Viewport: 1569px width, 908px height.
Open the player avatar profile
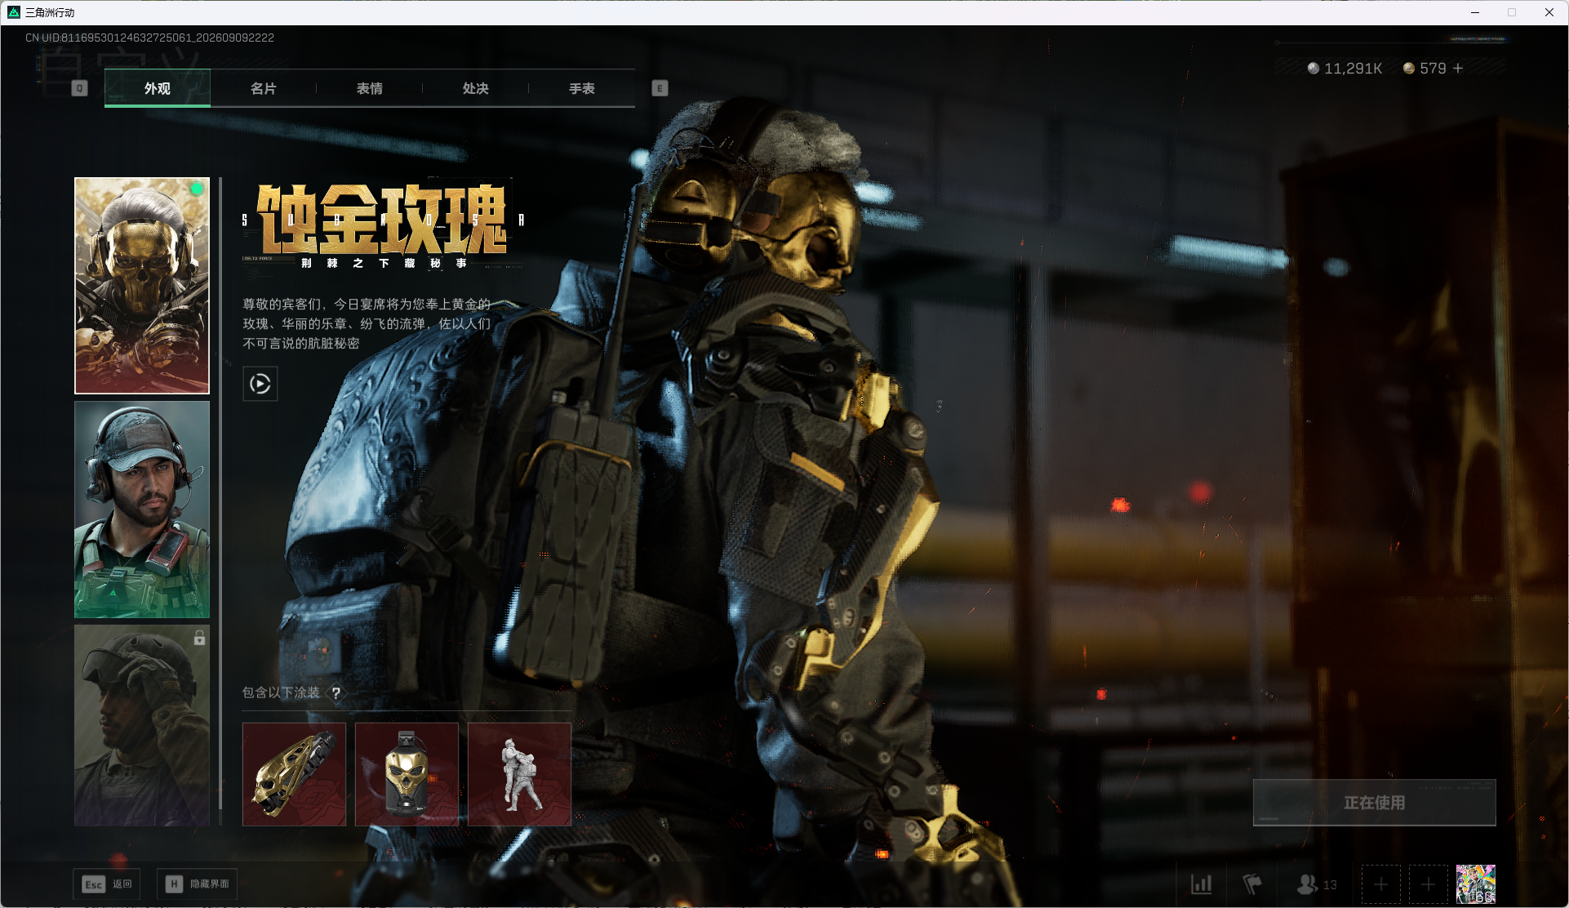click(1476, 884)
